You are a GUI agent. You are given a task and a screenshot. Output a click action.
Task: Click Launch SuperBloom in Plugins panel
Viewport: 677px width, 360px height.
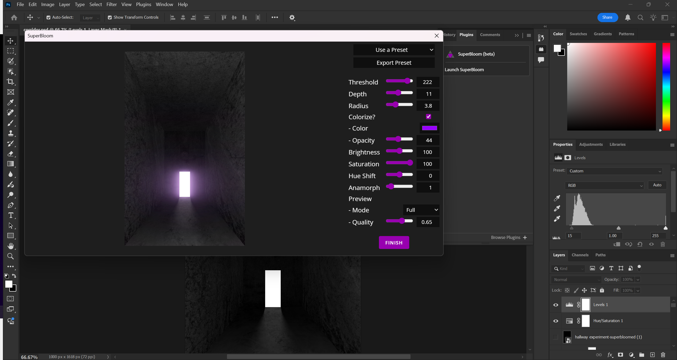pyautogui.click(x=464, y=69)
